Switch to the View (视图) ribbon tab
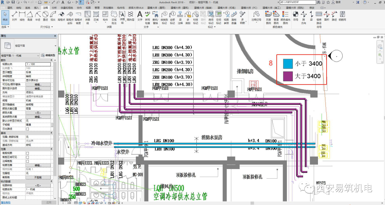This screenshot has height=205, width=385. (88, 8)
